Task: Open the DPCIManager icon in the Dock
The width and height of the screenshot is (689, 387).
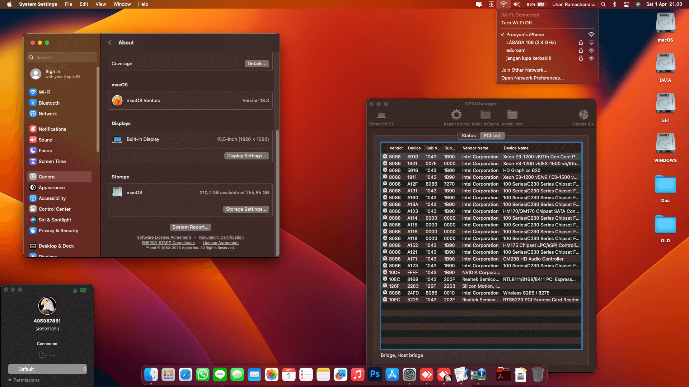Action: (x=478, y=374)
